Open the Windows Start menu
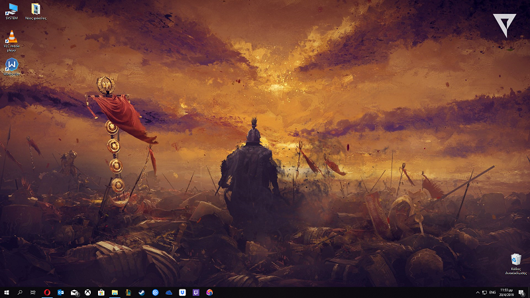530x298 pixels. (7, 293)
